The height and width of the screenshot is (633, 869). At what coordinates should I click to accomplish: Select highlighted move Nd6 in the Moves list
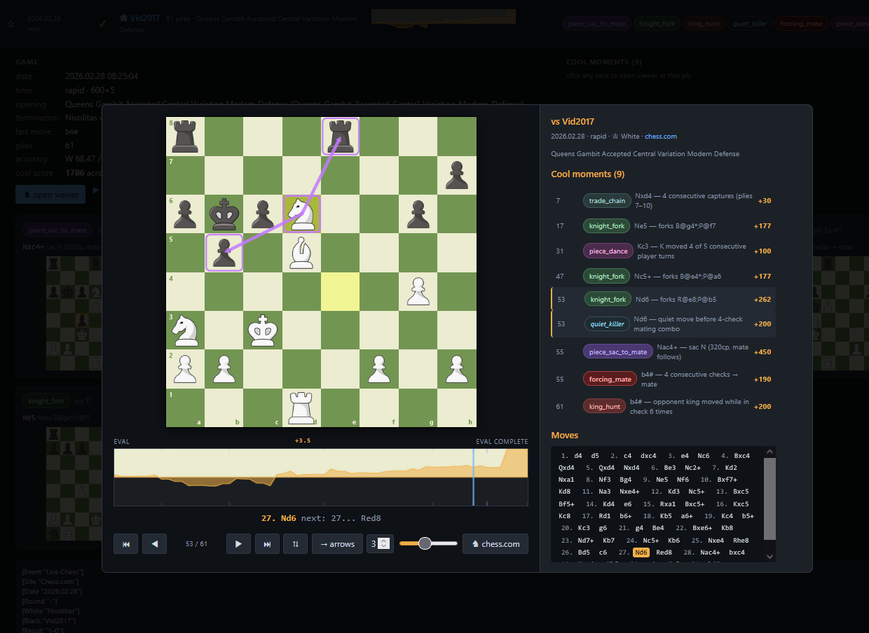pos(641,552)
